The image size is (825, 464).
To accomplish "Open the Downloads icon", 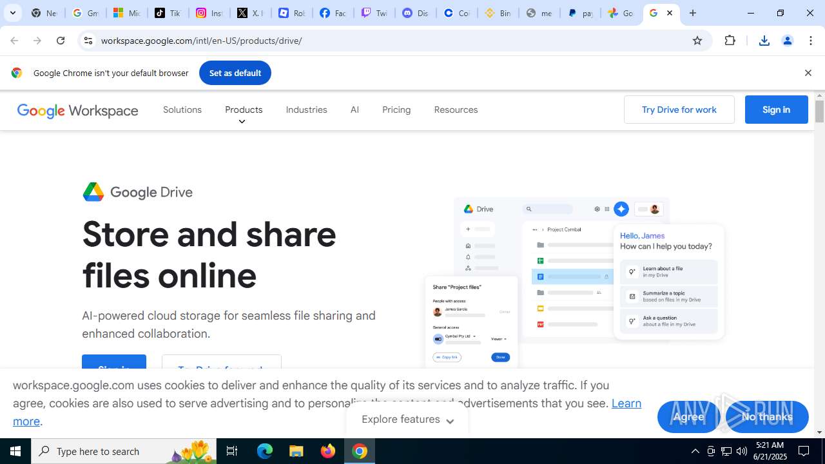I will point(764,41).
